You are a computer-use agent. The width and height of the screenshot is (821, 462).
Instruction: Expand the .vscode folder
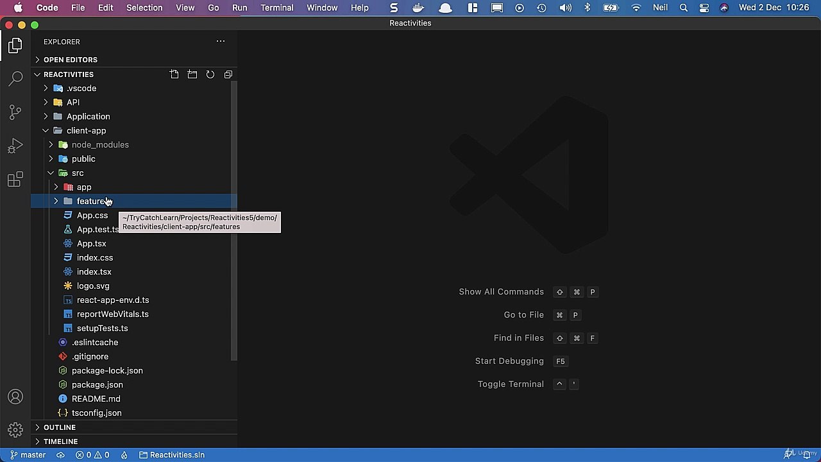point(134,89)
